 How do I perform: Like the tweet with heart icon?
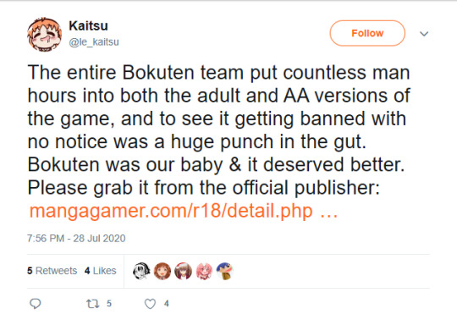click(x=150, y=304)
